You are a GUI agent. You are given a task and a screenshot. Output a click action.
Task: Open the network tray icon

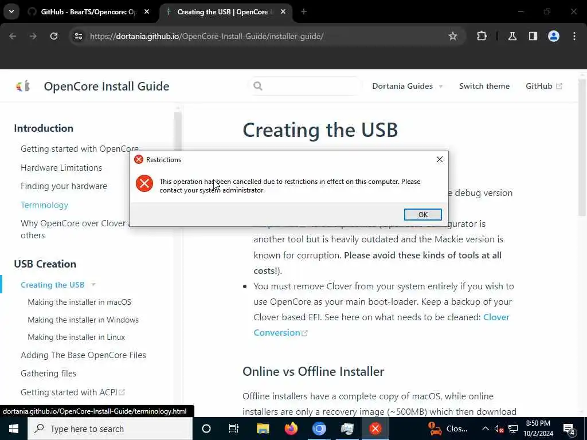tap(513, 429)
